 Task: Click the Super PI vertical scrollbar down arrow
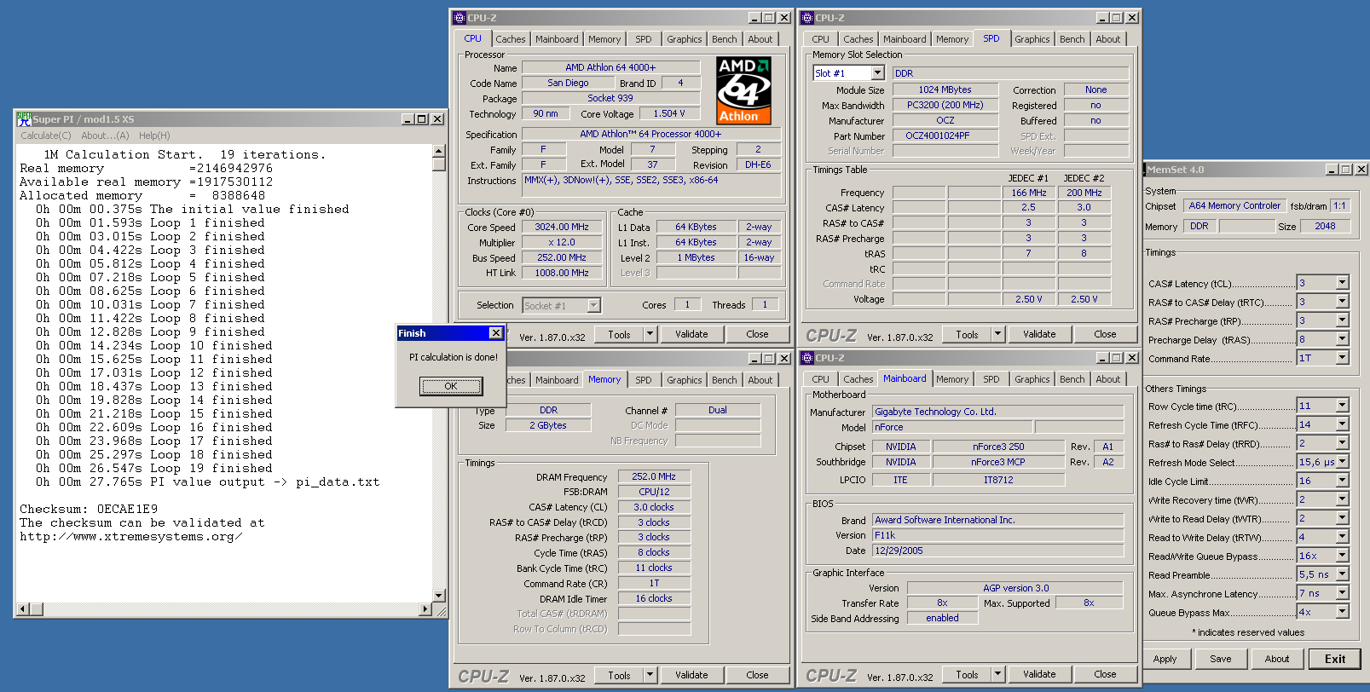439,596
